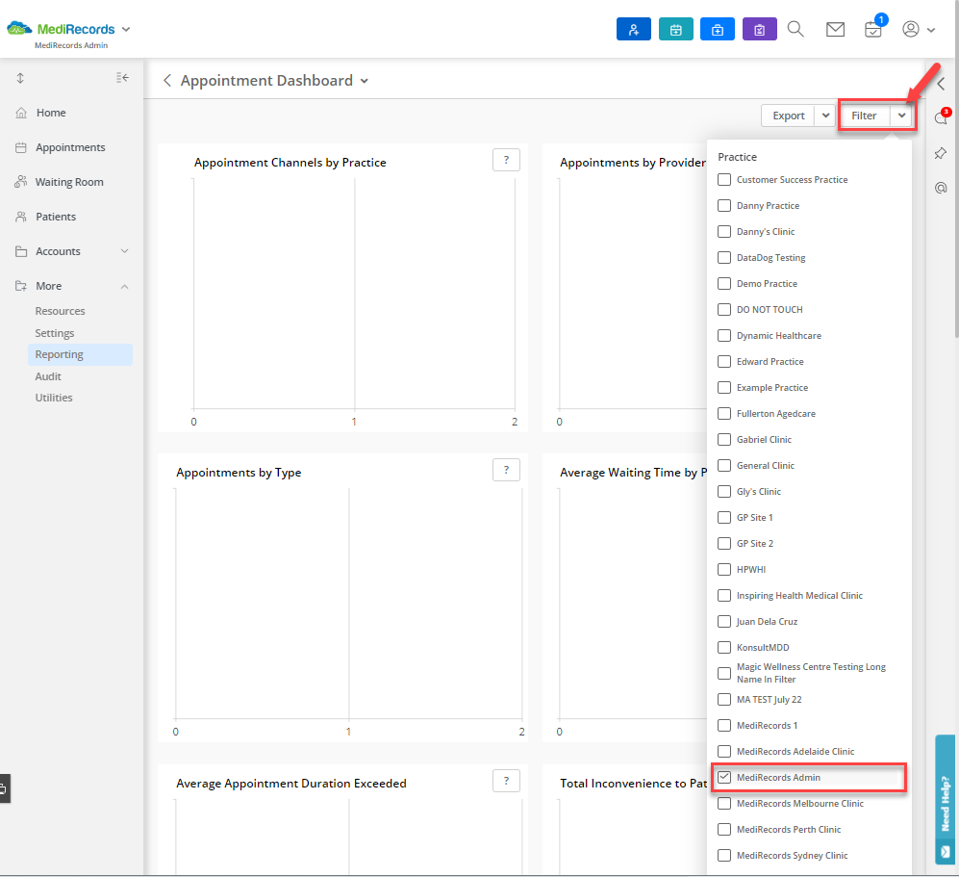Click the page vertical scrollbar
959x877 pixels.
click(x=956, y=168)
